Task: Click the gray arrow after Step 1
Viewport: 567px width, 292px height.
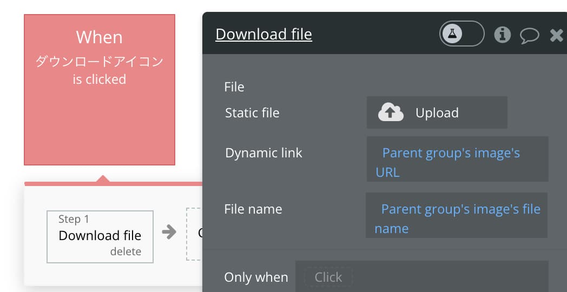Action: (169, 231)
